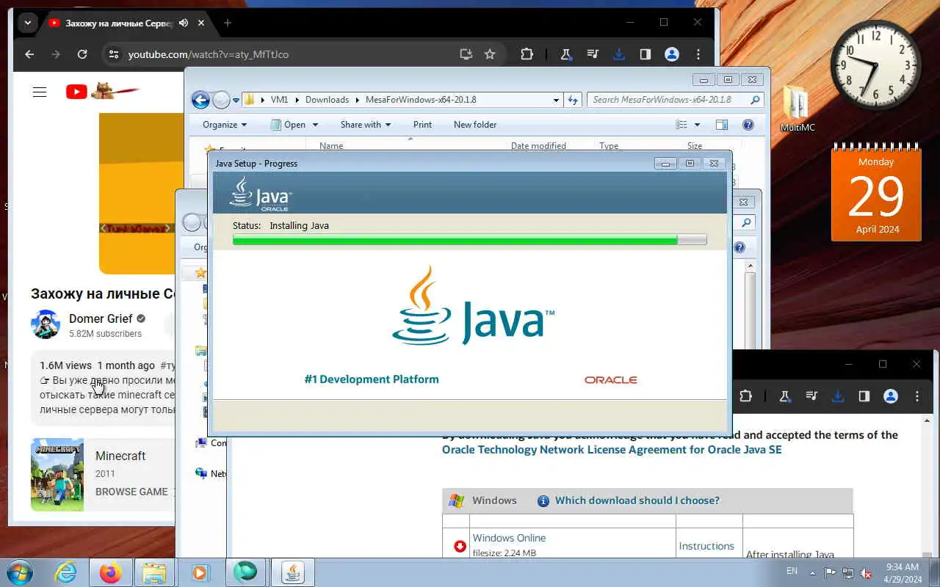Viewport: 940px width, 587px height.
Task: Click Print in the Explorer toolbar
Action: pos(422,125)
